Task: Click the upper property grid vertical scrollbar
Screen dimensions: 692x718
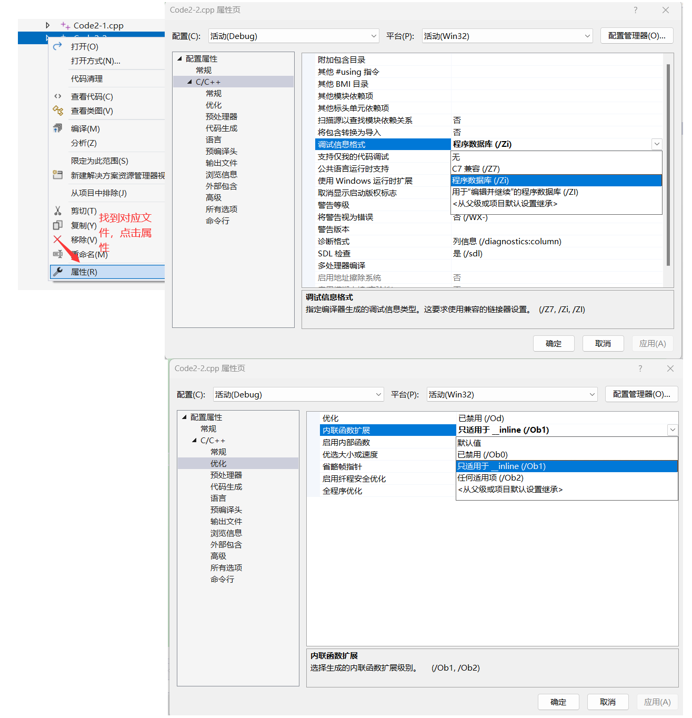Action: [668, 164]
